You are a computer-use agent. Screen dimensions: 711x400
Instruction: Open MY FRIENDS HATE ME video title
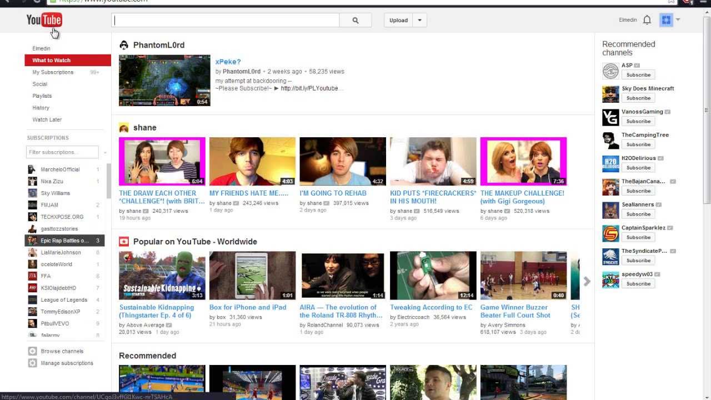tap(249, 193)
